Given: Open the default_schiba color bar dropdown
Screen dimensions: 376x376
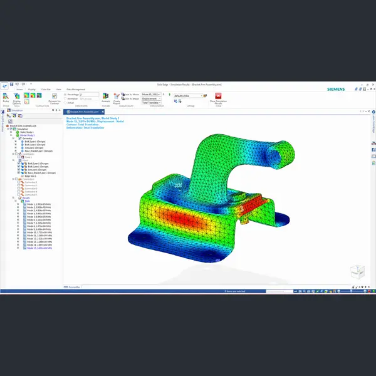Looking at the screenshot, I should [x=188, y=96].
